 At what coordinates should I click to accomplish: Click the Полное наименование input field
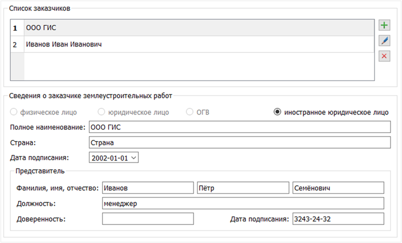tap(239, 128)
